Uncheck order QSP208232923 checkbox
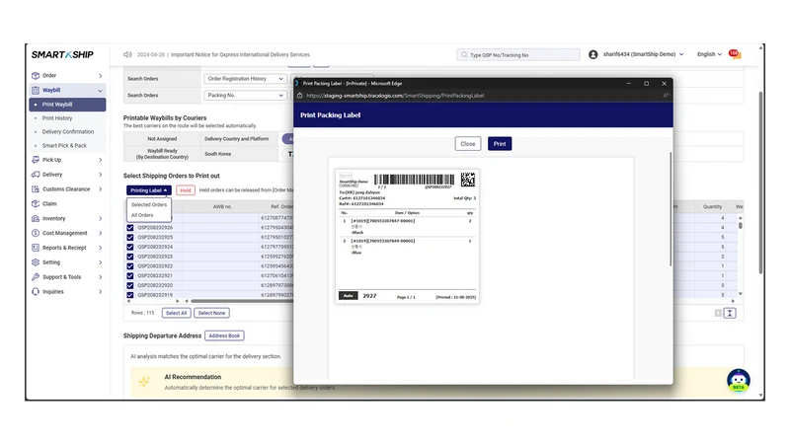This screenshot has height=444, width=790. coord(130,257)
